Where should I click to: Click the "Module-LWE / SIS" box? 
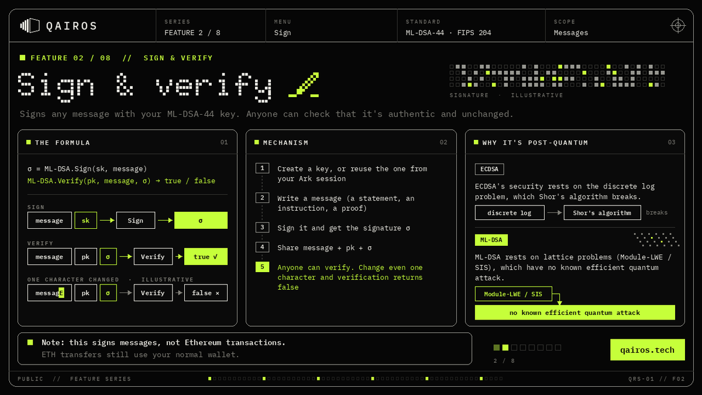click(513, 294)
